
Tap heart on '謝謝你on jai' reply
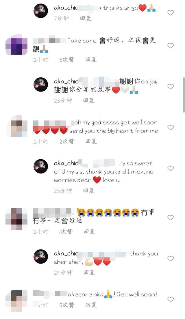point(171,87)
